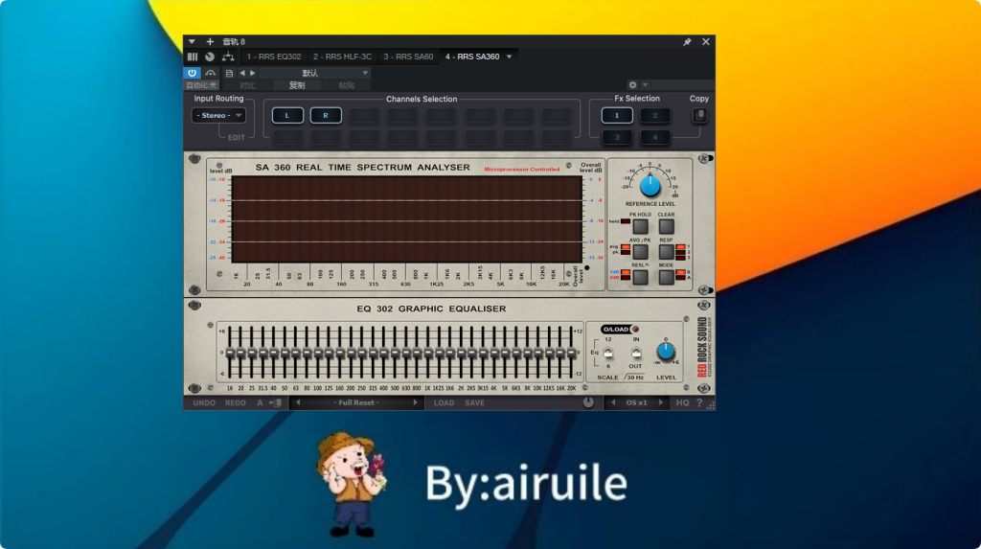Switch to the 2 - RRS HLF-3C tab
Viewport: 981px width, 549px height.
[342, 57]
